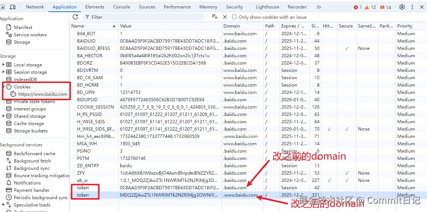Open Periodic background sync
Image resolution: width=427 pixels, height=212 pixels.
(41, 198)
